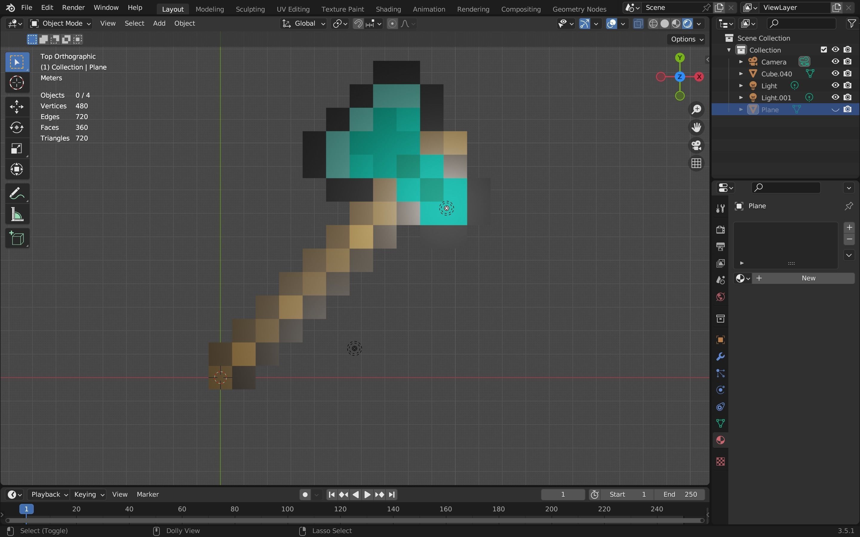Jump to the last frame
860x537 pixels.
pyautogui.click(x=391, y=494)
